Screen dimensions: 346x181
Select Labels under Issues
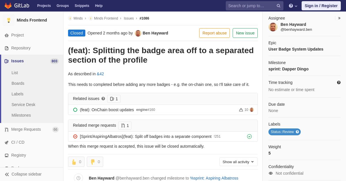pyautogui.click(x=17, y=94)
